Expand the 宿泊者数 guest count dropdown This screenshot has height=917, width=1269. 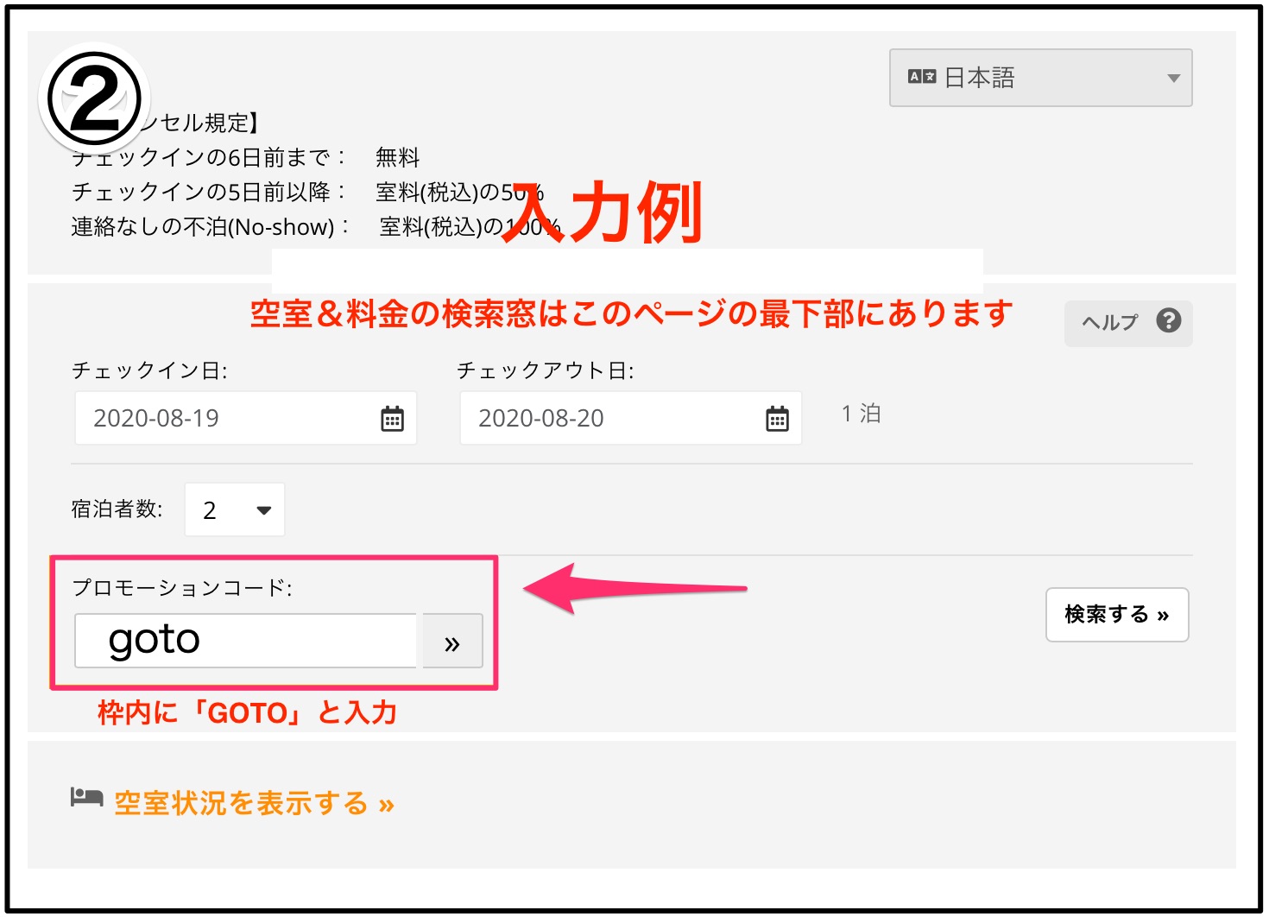click(x=235, y=509)
